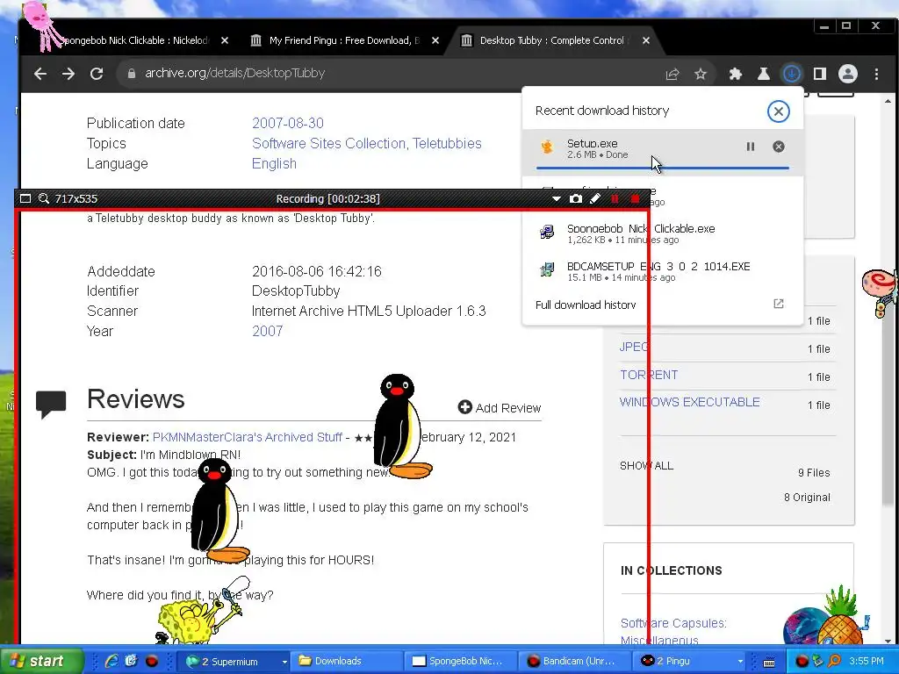Open the profile avatar menu

click(x=847, y=74)
